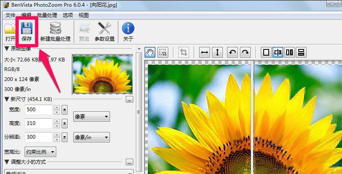Click the resolution (分辨率) input field
Screen dimensions: 342x174
click(x=39, y=137)
